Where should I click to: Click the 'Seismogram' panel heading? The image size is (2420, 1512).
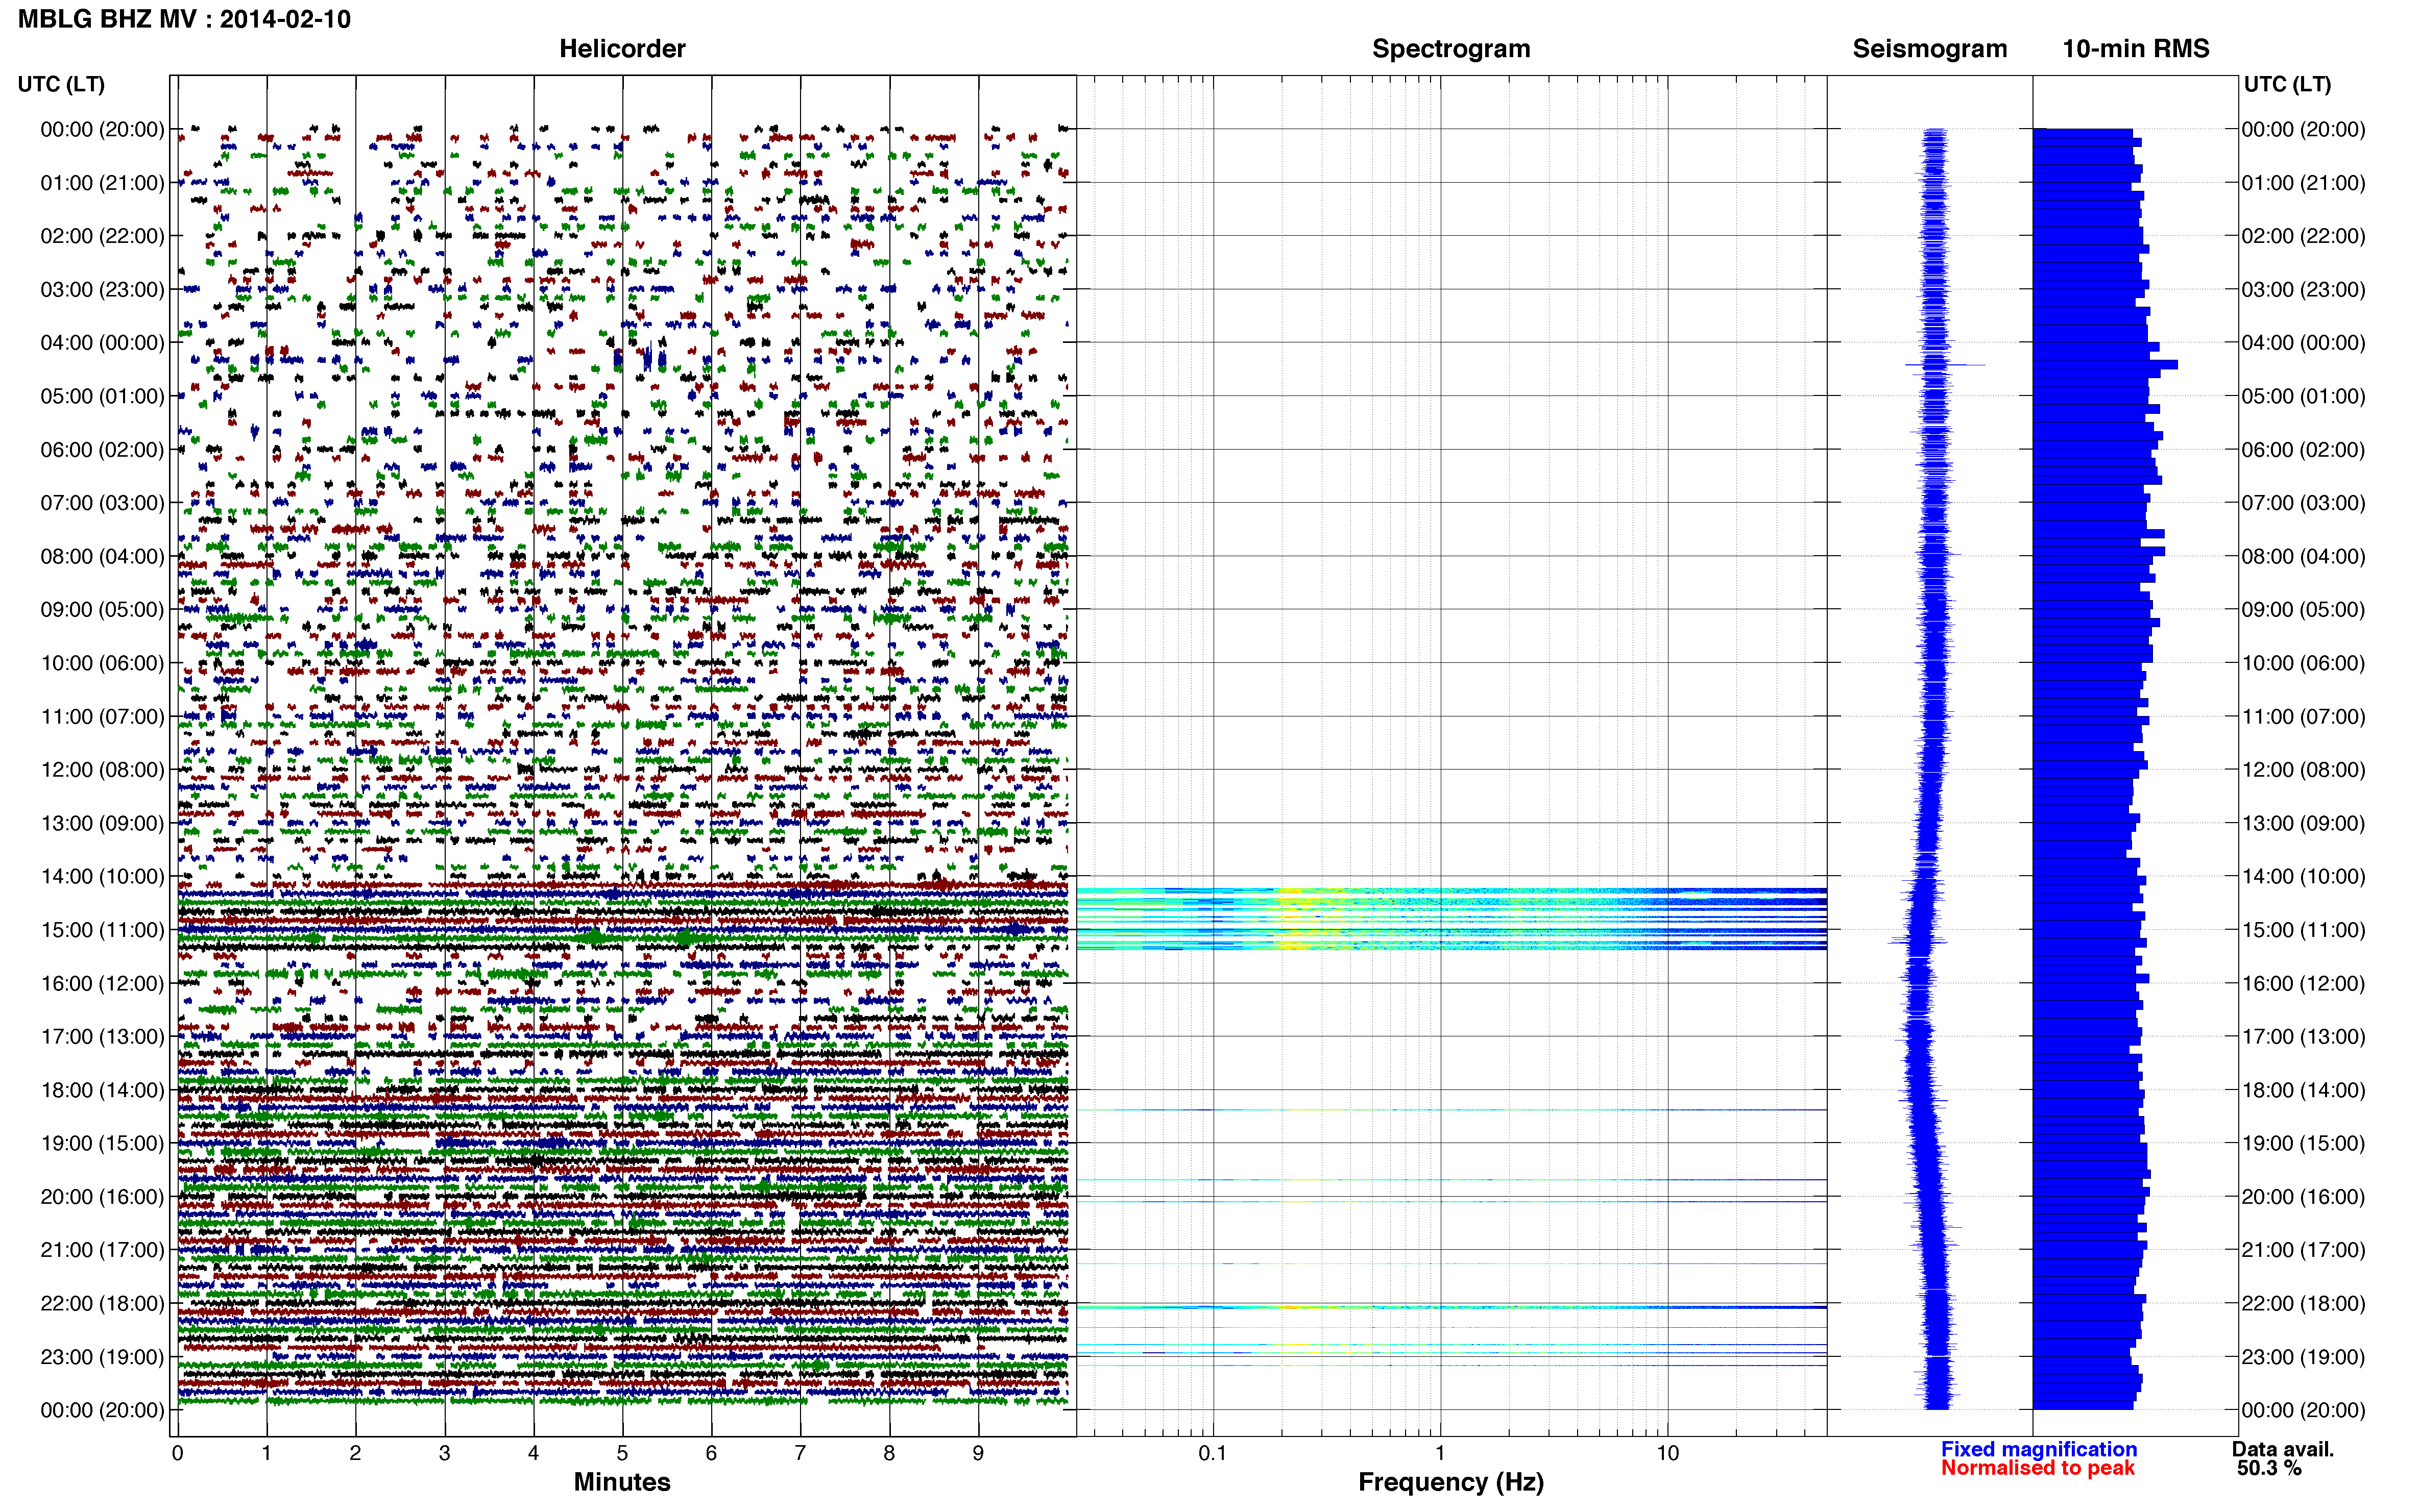(x=1929, y=49)
